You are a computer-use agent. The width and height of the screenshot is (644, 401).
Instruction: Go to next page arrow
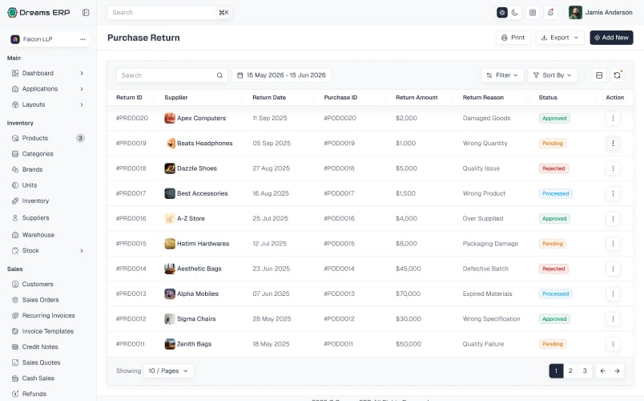pyautogui.click(x=617, y=371)
